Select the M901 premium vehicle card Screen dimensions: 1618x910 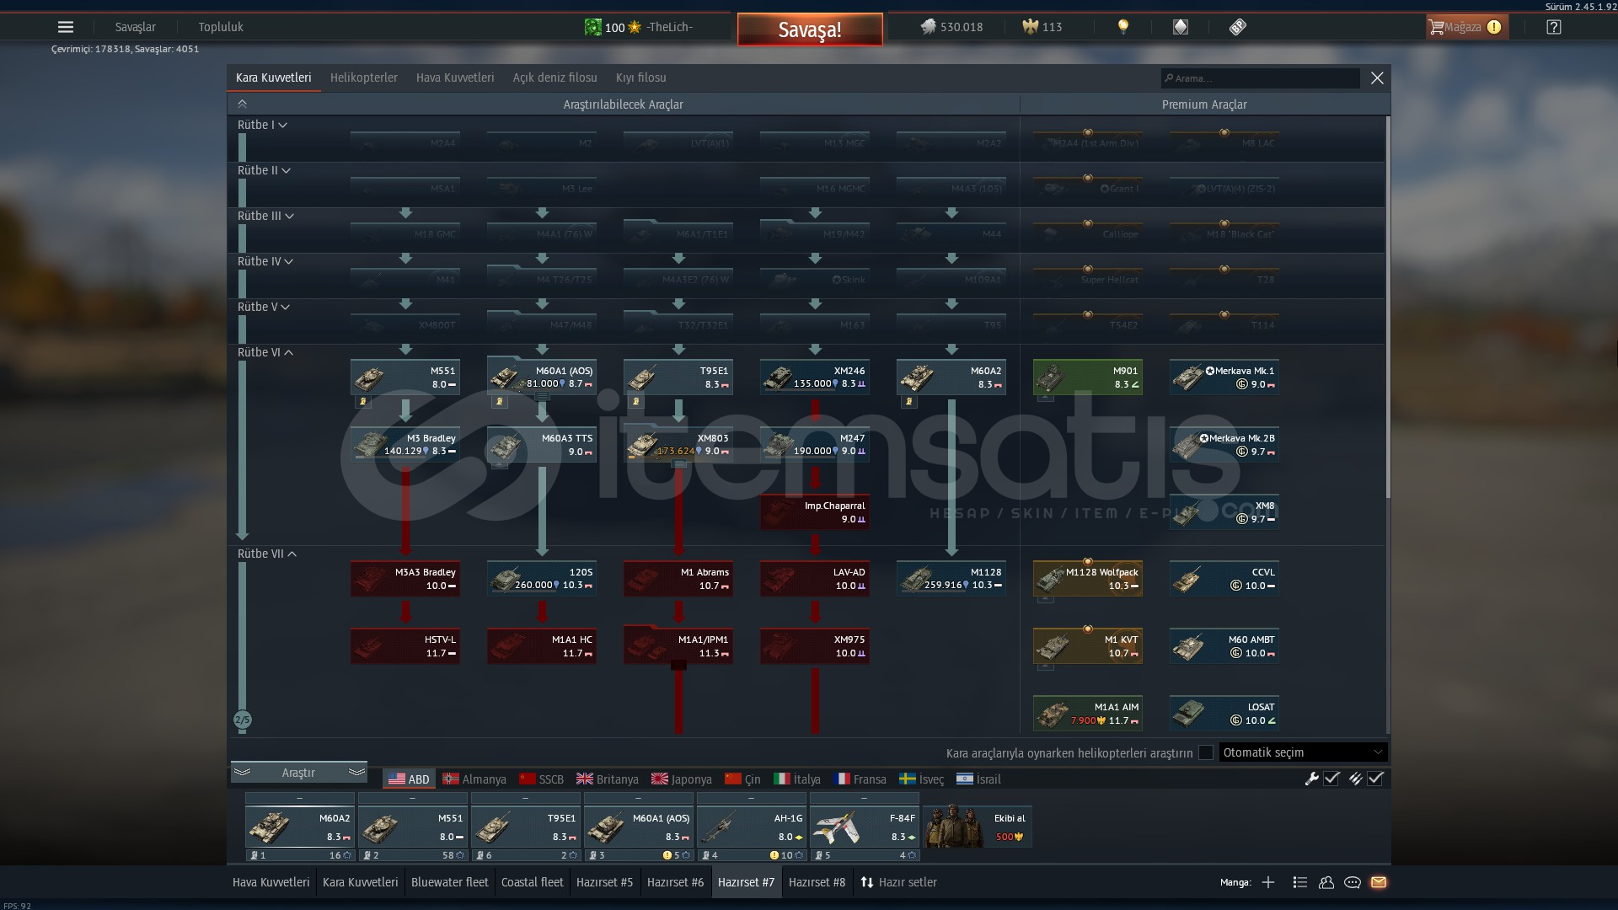[x=1088, y=377]
